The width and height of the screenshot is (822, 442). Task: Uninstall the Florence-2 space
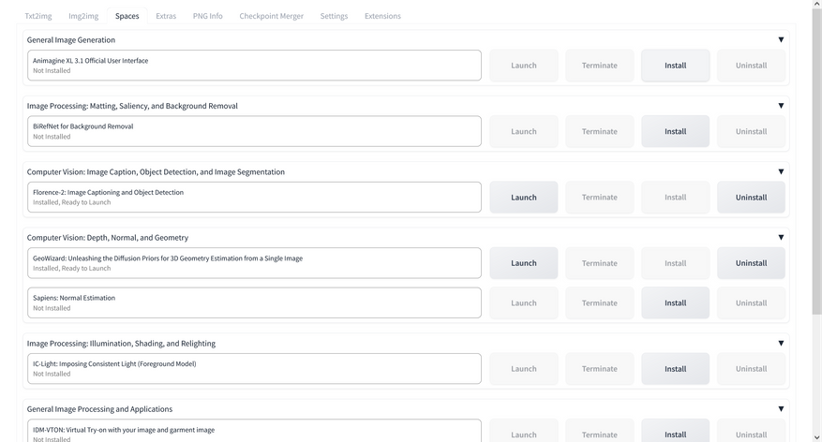pos(751,198)
